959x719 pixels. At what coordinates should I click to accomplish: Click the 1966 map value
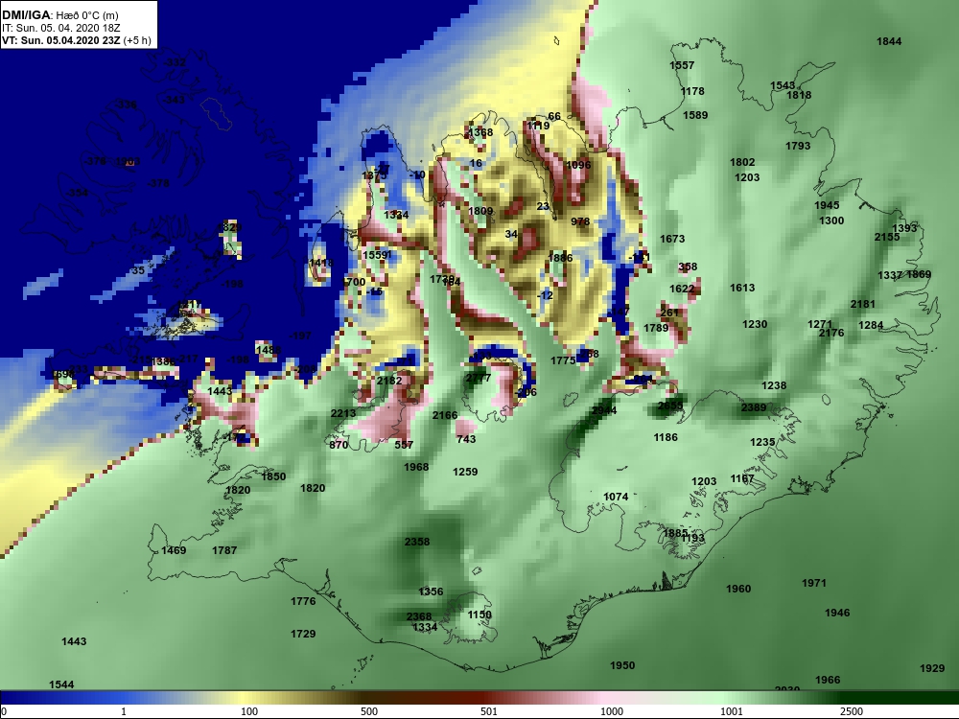pos(828,680)
